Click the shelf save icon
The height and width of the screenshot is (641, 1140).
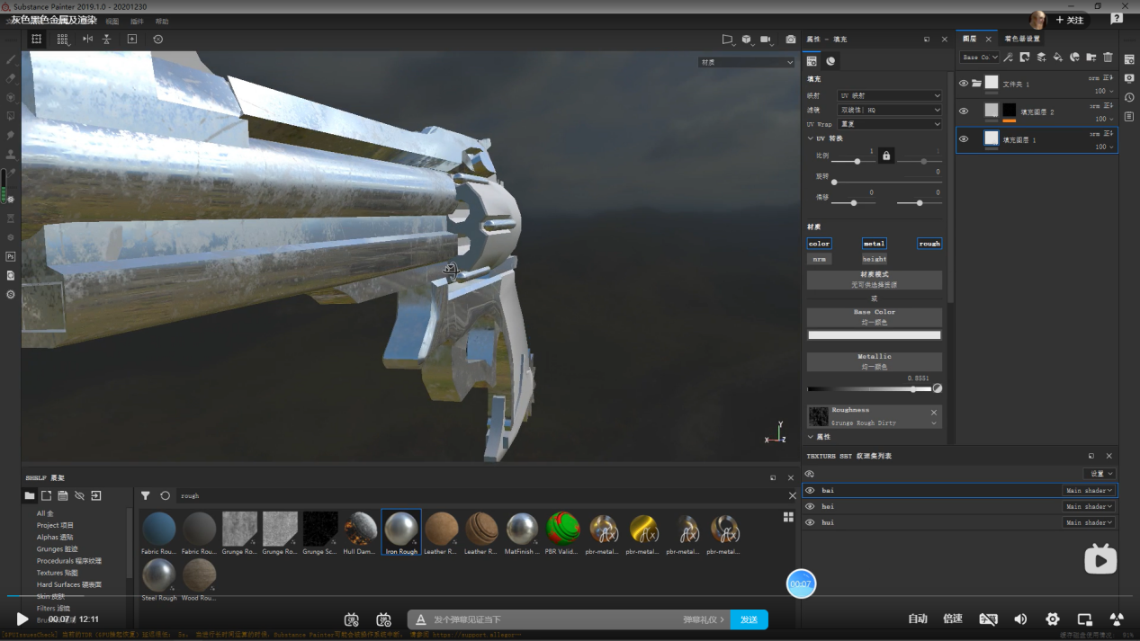(x=63, y=495)
